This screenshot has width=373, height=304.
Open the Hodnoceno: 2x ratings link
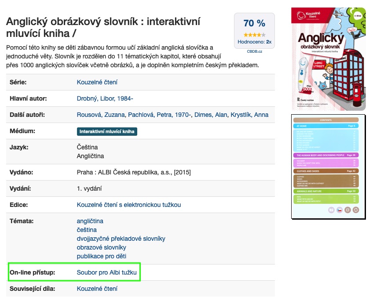point(254,42)
